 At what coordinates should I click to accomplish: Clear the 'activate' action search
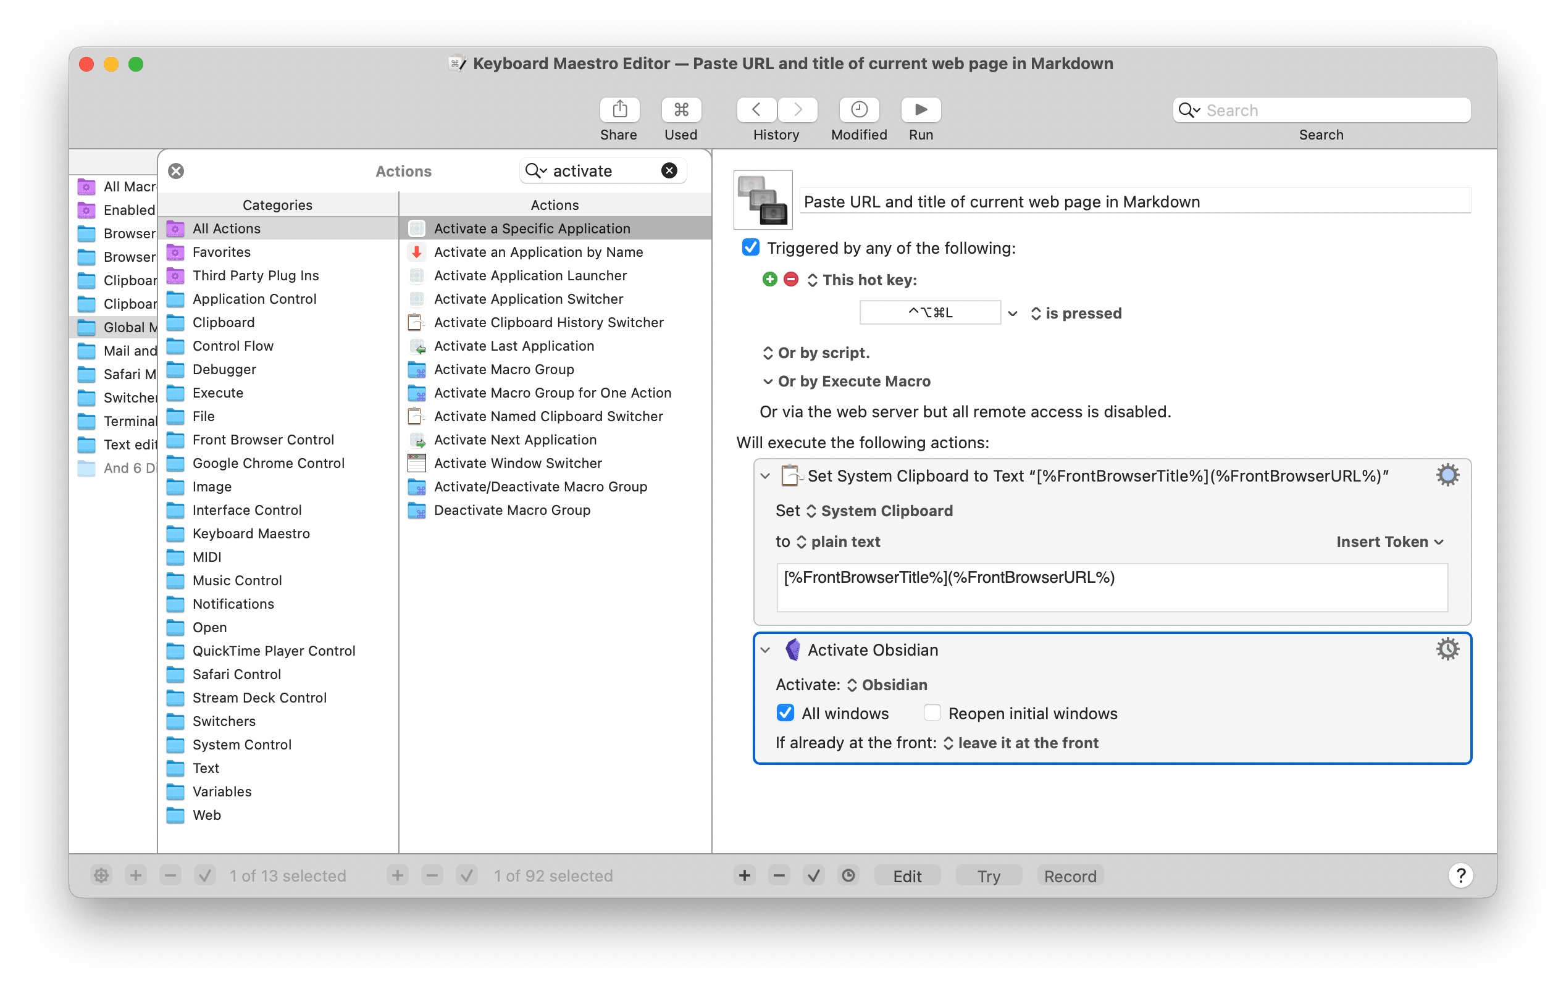(x=669, y=170)
